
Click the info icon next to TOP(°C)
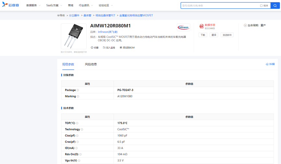click(x=77, y=123)
